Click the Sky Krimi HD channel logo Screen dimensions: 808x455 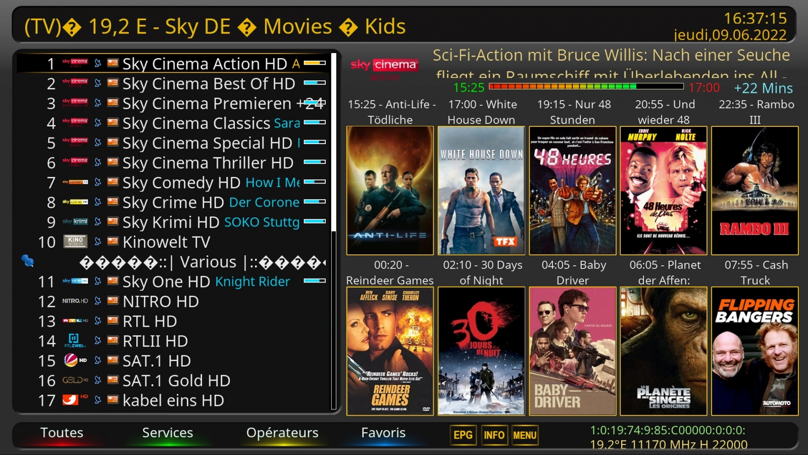(x=75, y=221)
